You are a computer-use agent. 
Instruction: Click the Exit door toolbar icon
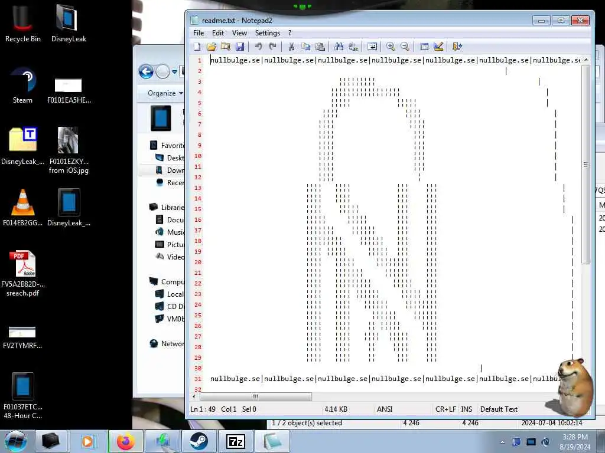[x=457, y=47]
